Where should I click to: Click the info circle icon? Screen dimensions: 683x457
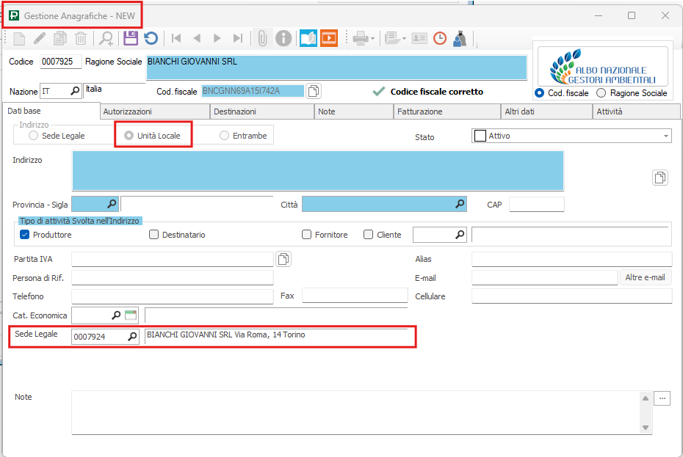click(283, 38)
